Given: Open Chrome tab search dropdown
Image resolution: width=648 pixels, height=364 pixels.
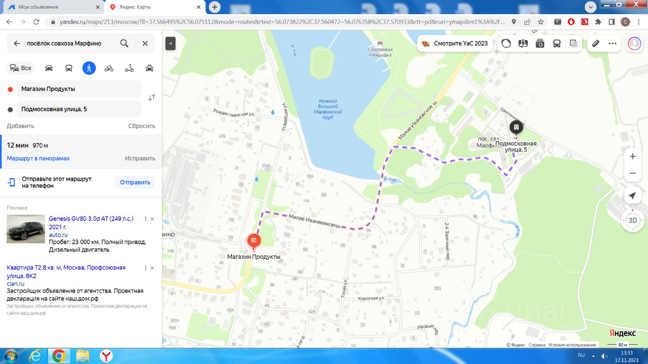Looking at the screenshot, I should point(590,7).
